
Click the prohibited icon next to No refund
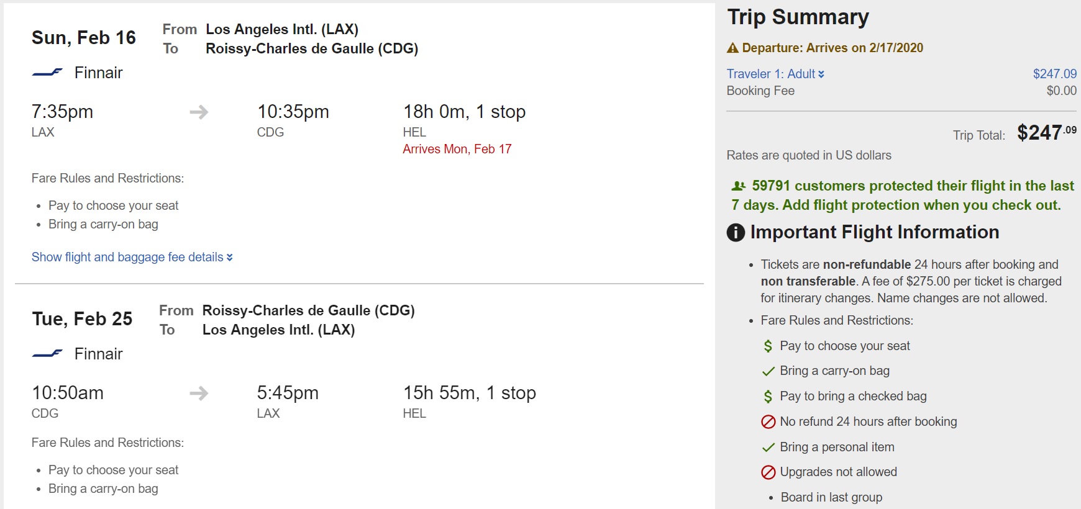coord(769,422)
